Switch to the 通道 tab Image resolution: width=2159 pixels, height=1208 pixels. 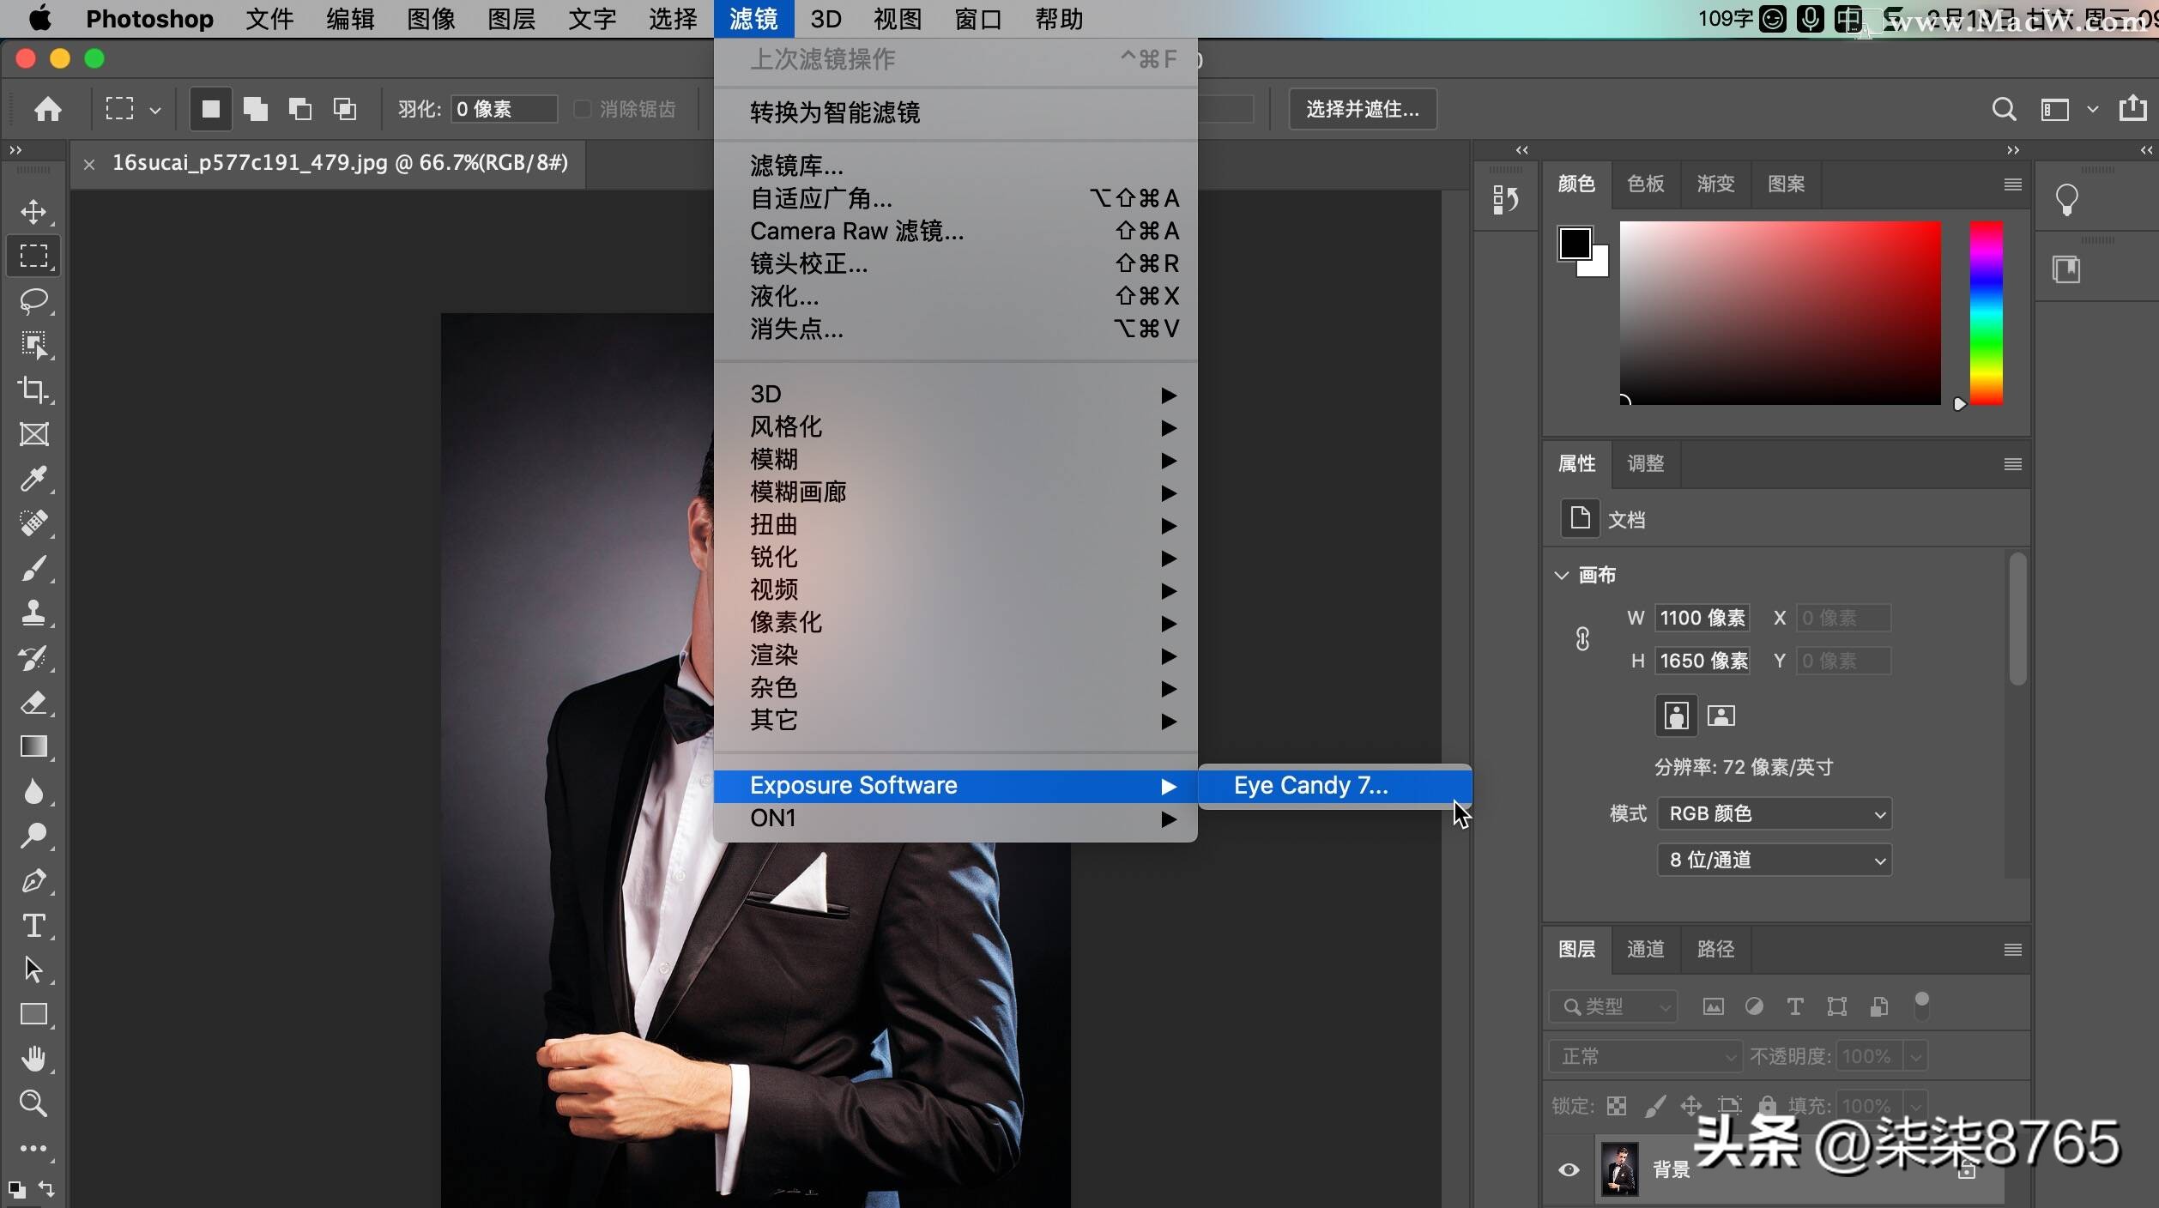pos(1645,949)
